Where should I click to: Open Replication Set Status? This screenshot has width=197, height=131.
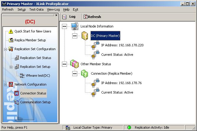pos(36,58)
